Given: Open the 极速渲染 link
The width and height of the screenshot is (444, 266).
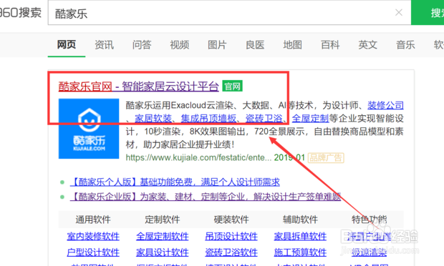Looking at the screenshot, I should coord(370,252).
